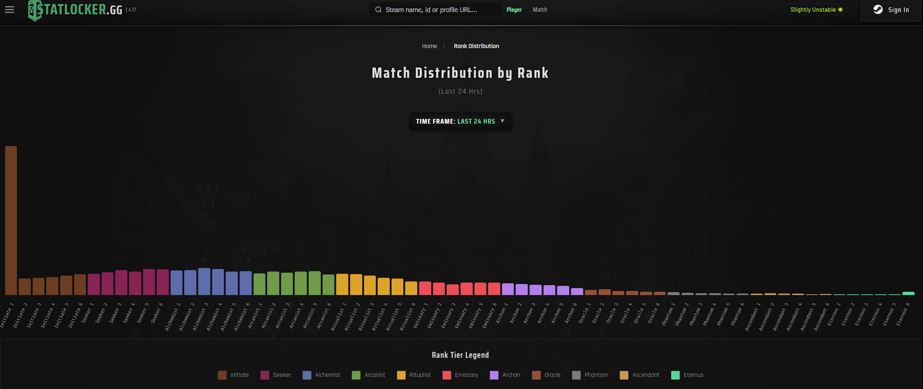Click the Initiate 6 bar
Viewport: 923px width, 389px height.
[80, 284]
